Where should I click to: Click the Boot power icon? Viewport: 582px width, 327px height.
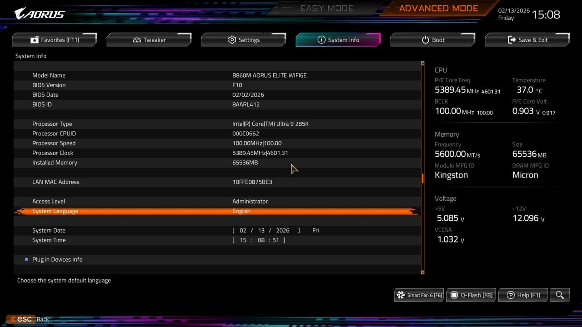pyautogui.click(x=425, y=40)
